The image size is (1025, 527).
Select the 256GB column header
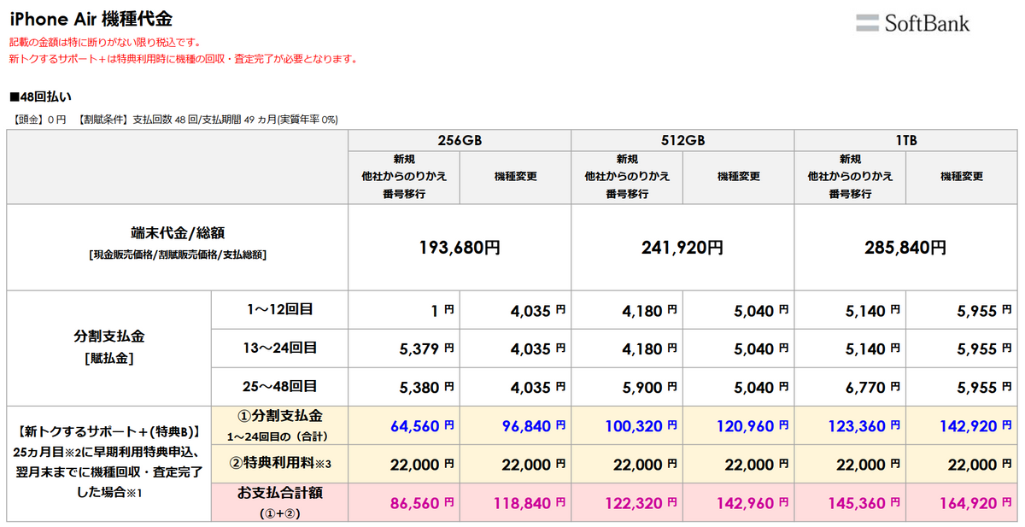(x=460, y=141)
